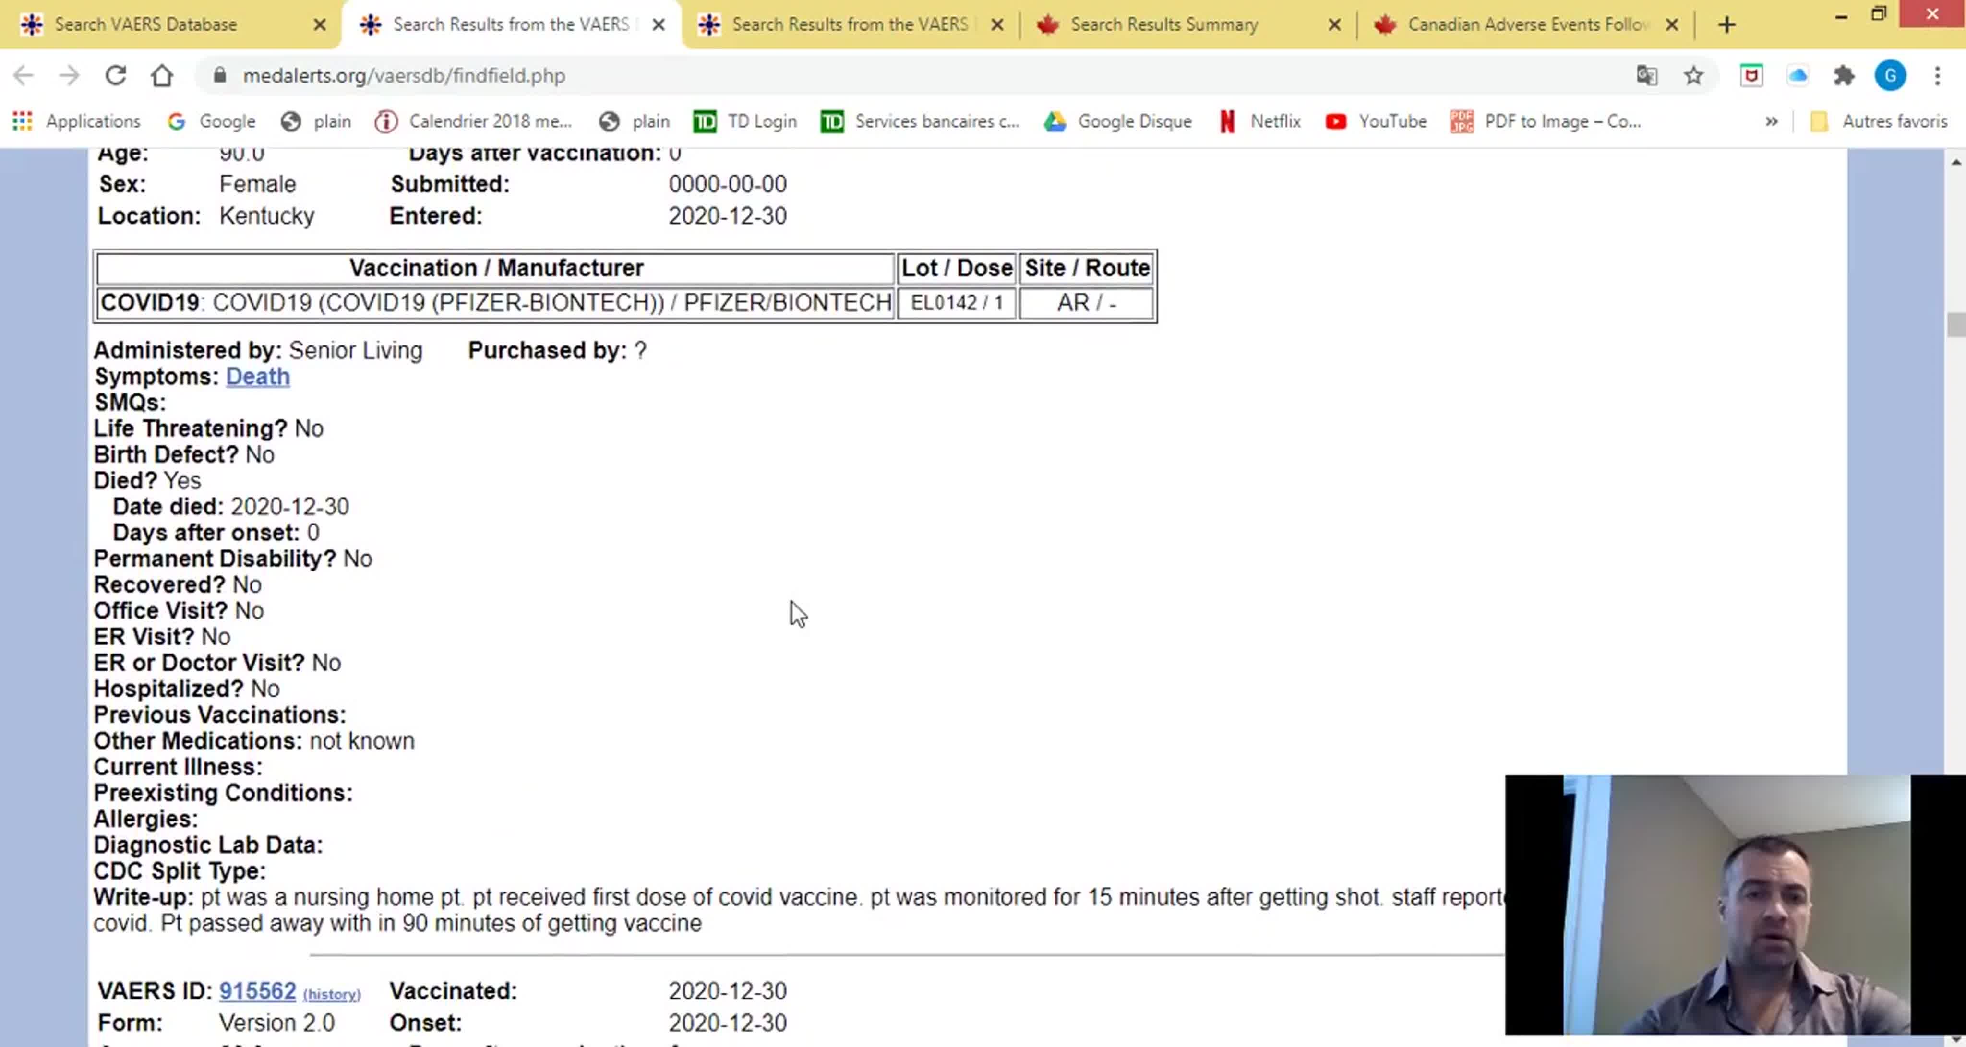Click the history link beside VAERS ID
Viewport: 1966px width, 1047px height.
(x=331, y=994)
